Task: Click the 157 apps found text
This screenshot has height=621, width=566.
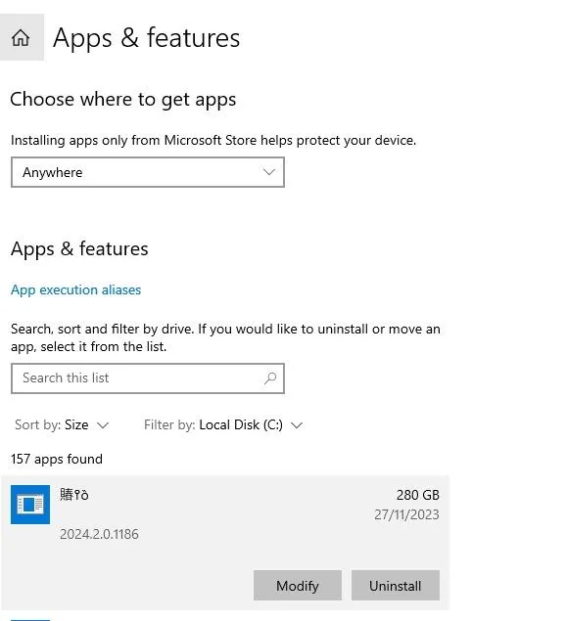Action: pos(57,459)
